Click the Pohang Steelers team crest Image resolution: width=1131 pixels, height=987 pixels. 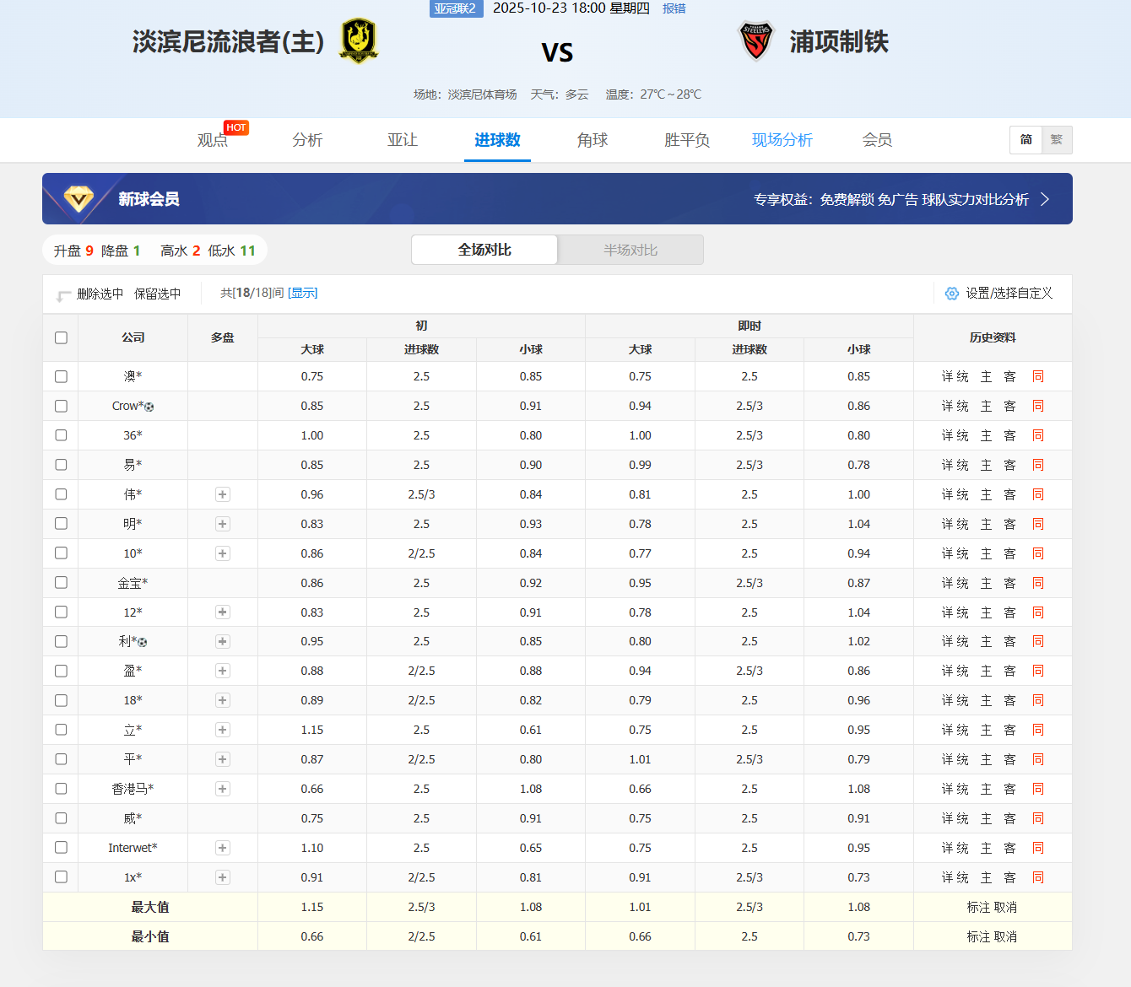(x=756, y=41)
